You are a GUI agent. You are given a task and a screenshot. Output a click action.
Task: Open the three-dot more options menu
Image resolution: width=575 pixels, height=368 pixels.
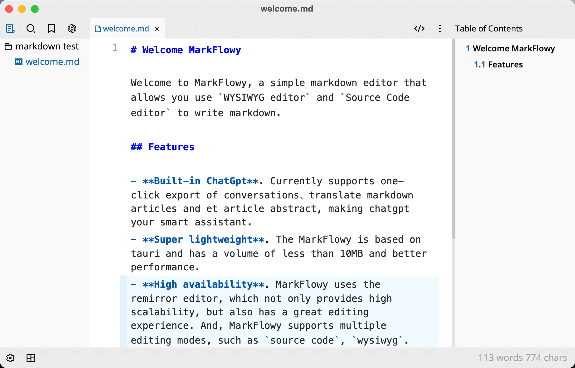pyautogui.click(x=440, y=29)
